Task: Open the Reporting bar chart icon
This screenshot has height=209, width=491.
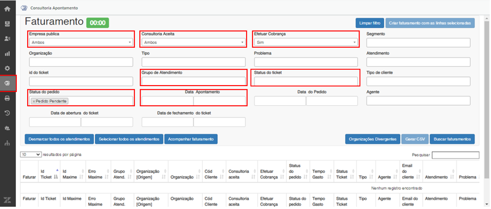Action: [7, 54]
